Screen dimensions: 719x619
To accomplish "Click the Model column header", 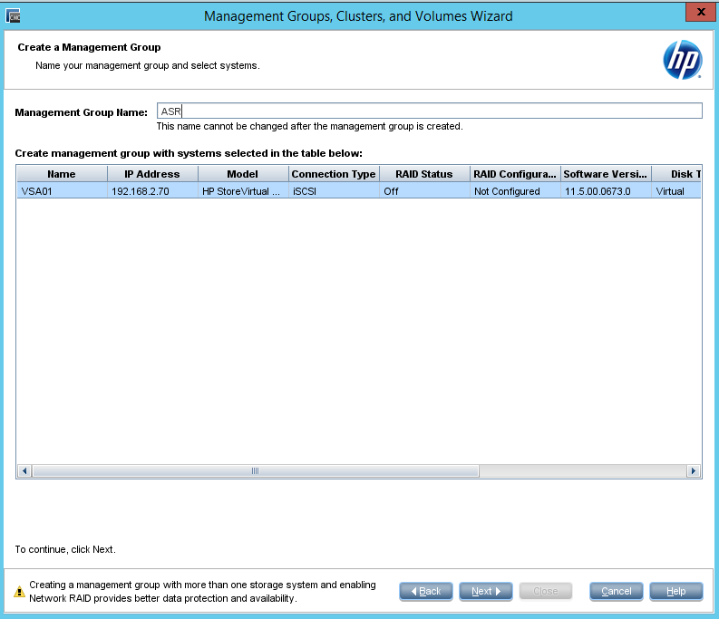I will 243,174.
